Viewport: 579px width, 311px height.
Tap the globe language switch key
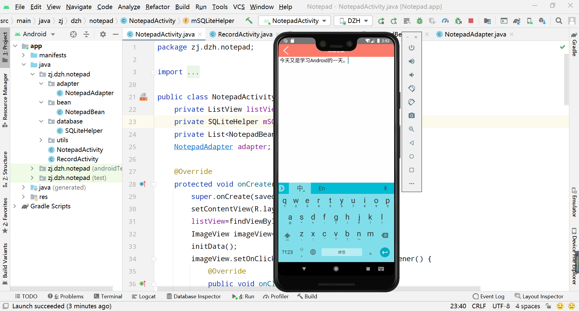coord(313,252)
